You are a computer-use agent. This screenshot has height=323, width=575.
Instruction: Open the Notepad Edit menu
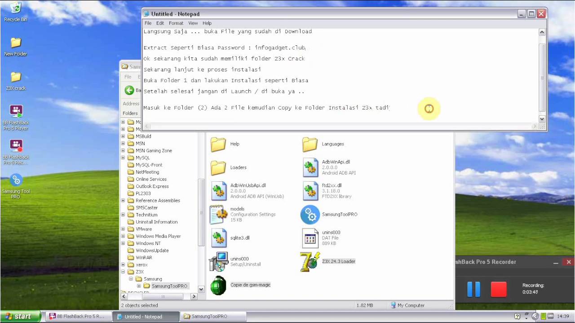(x=160, y=23)
